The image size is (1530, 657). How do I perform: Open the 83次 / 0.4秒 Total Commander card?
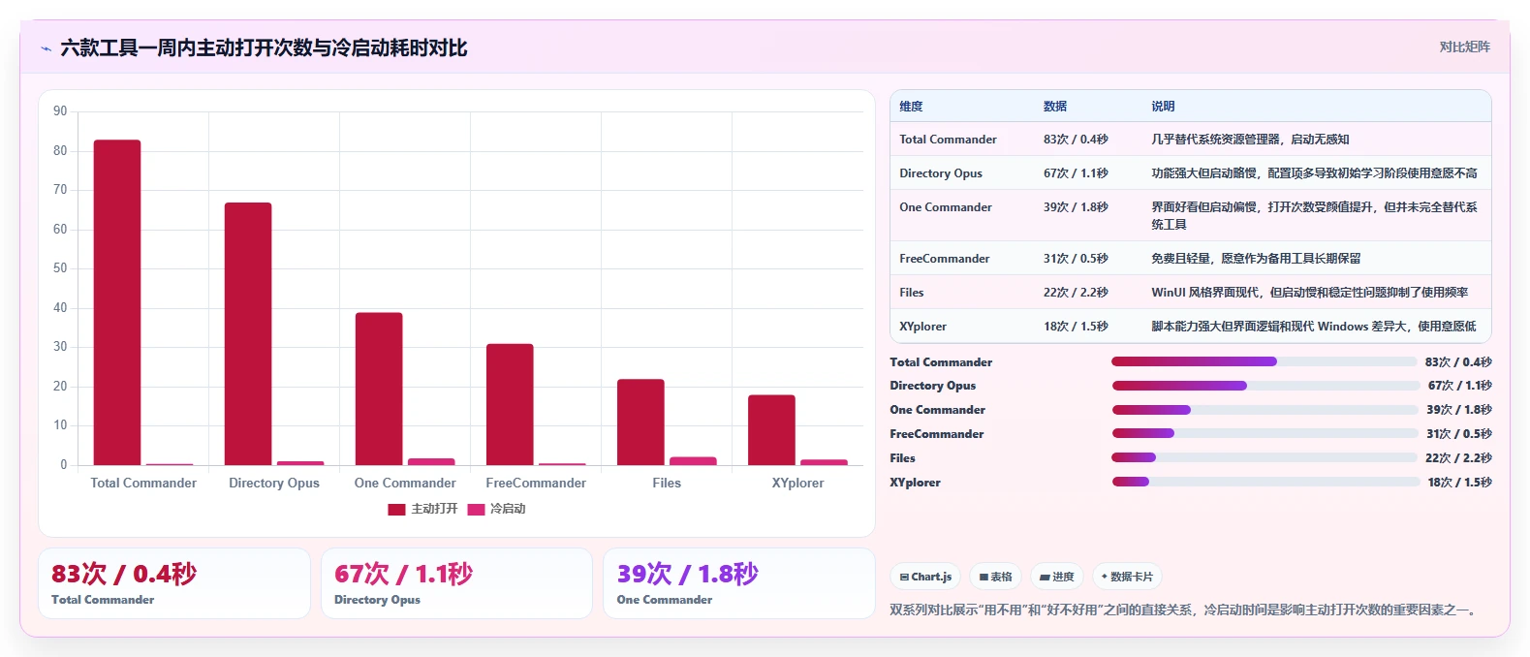tap(174, 583)
